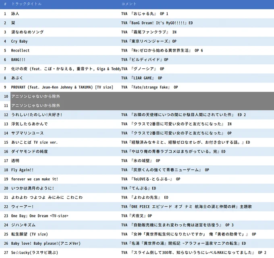Select track title サブマリンユース

(x=27, y=133)
